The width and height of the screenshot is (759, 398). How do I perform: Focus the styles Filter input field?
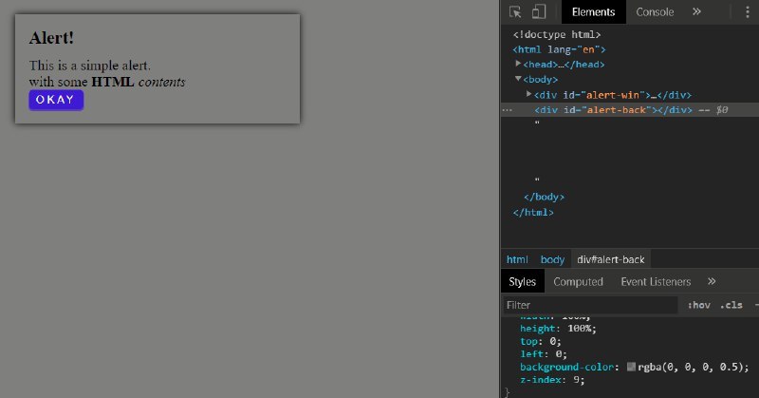589,305
